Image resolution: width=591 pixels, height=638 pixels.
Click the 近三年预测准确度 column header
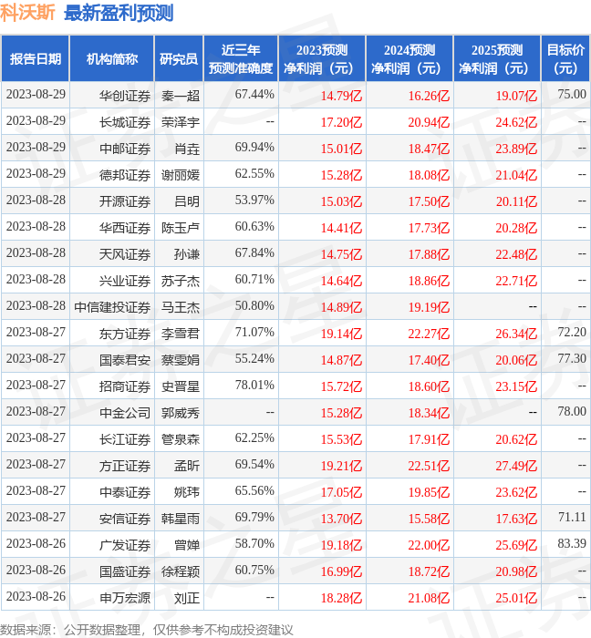[x=241, y=58]
